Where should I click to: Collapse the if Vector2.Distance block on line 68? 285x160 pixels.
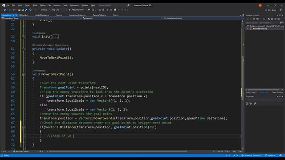pos(23,127)
